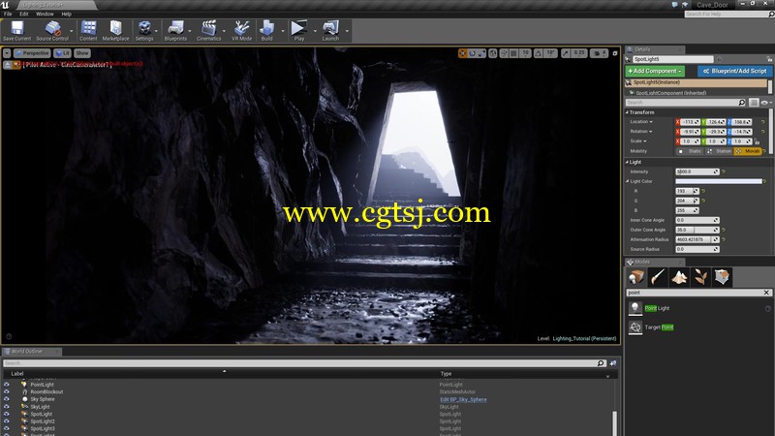
Task: Click the Details property matrix grid icon
Action: pos(754,103)
